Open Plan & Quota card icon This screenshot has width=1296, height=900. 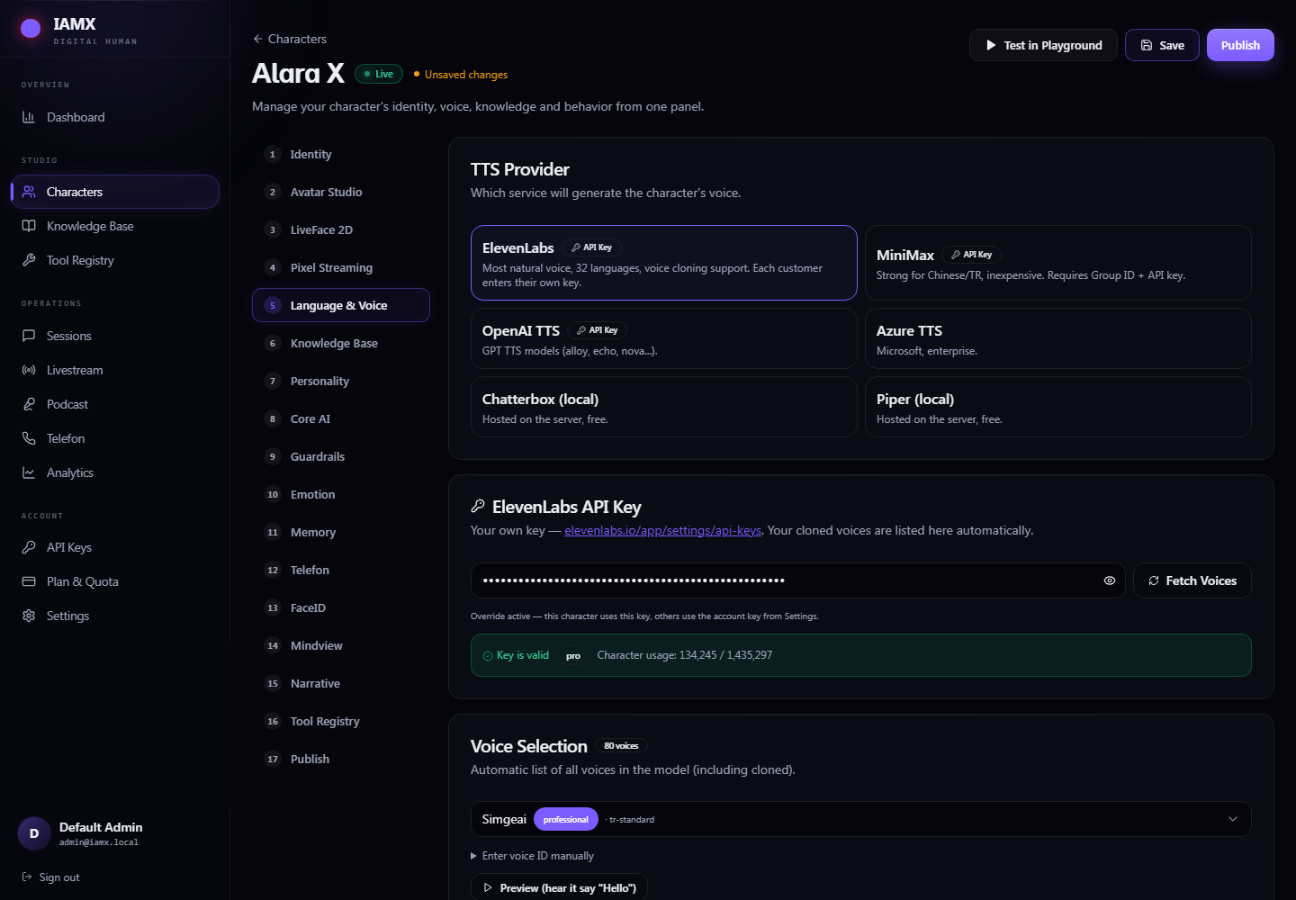tap(29, 581)
